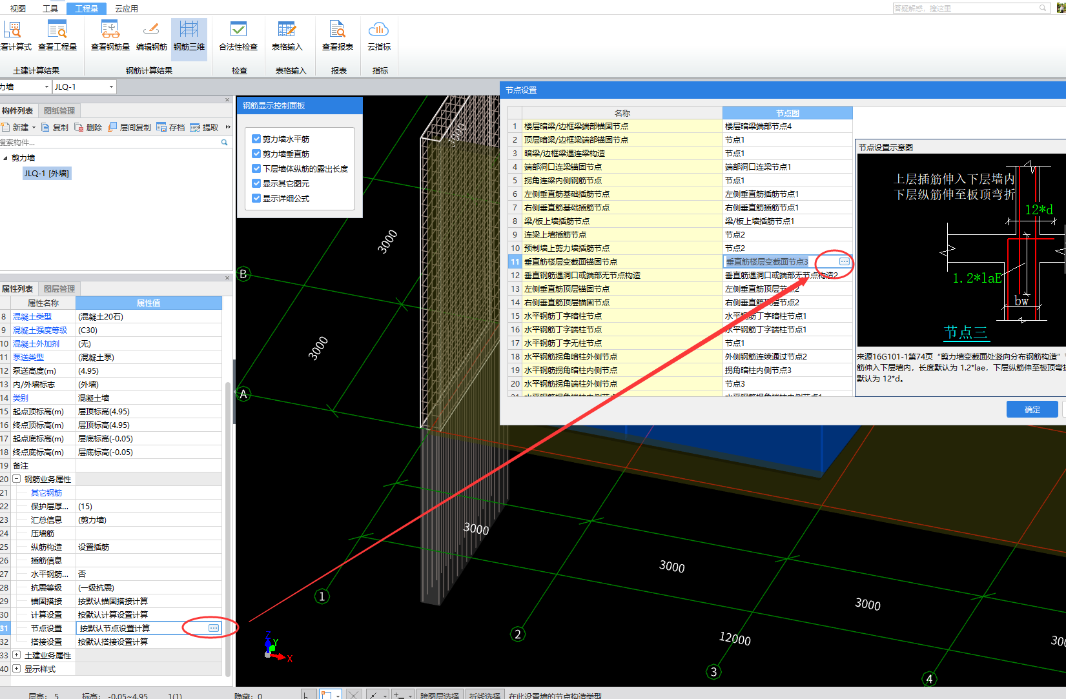The height and width of the screenshot is (699, 1066).
Task: Disable the 显示详细公式 checkbox
Action: coord(256,198)
